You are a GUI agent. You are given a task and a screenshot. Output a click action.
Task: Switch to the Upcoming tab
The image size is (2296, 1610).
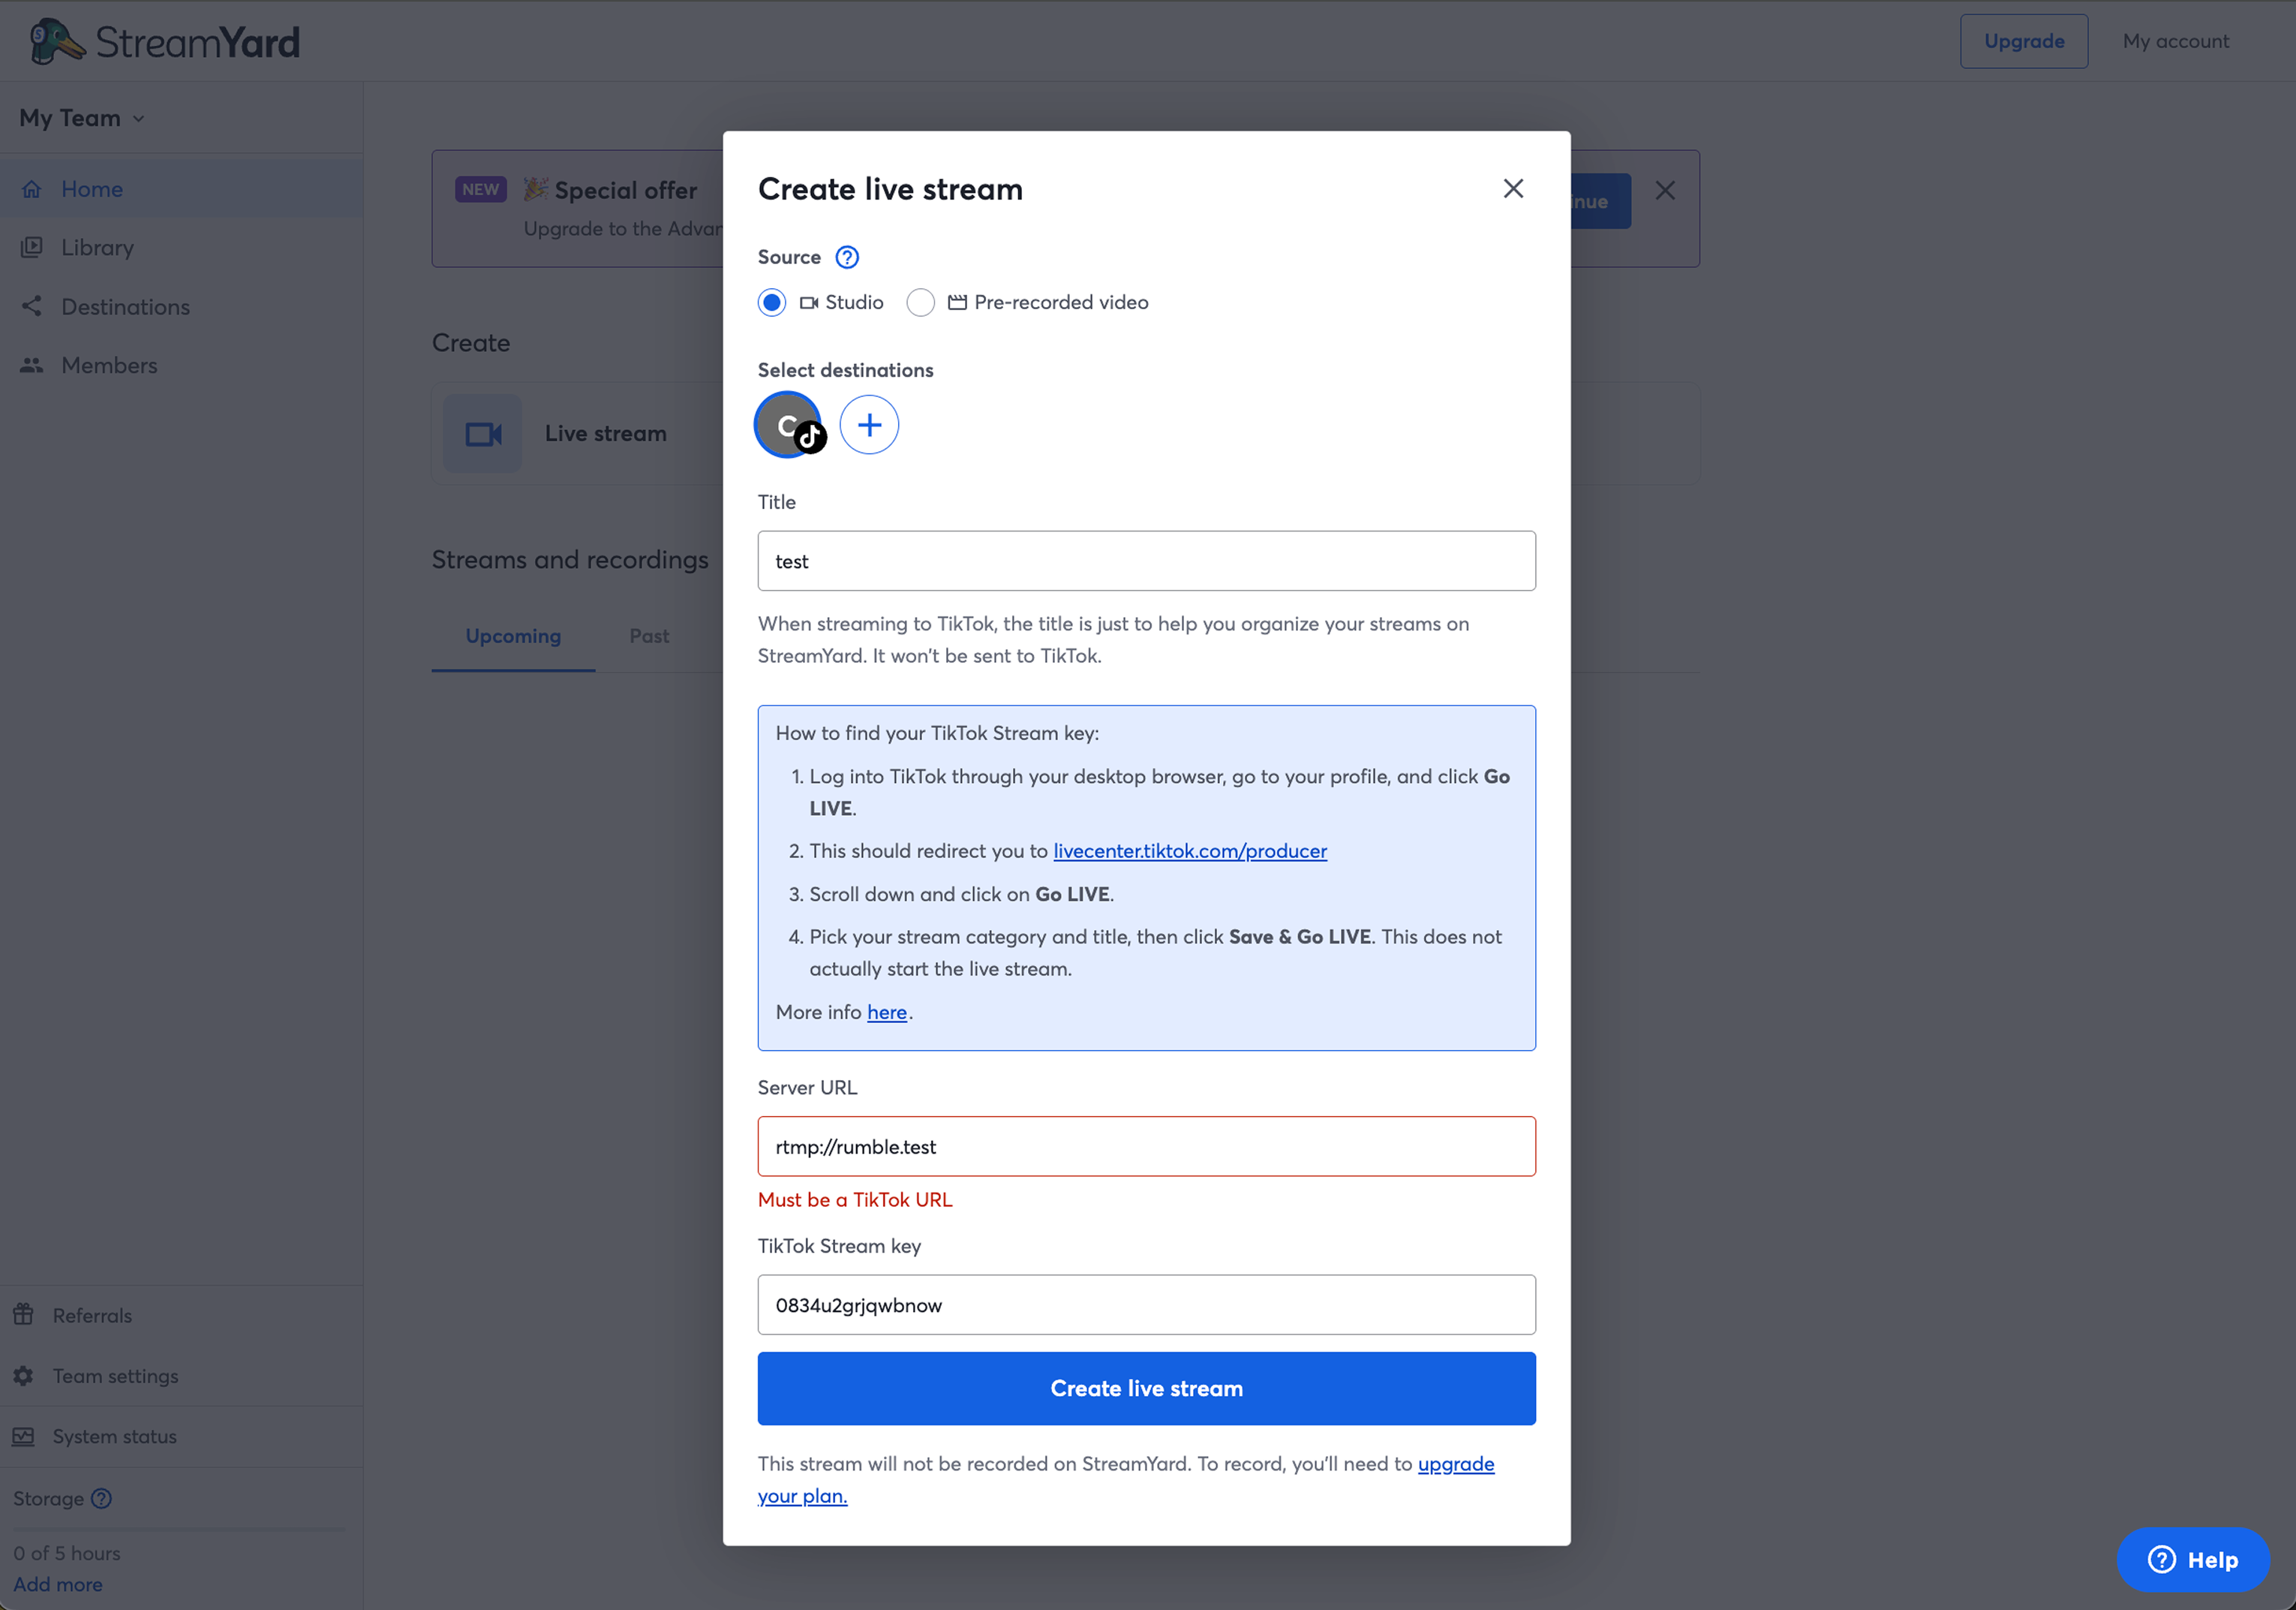(513, 636)
